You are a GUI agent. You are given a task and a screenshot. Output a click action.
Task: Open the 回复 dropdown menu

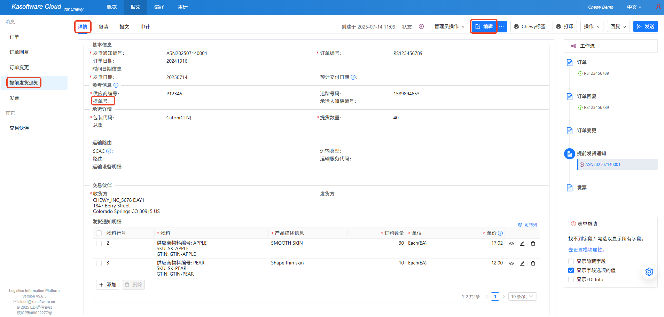(x=618, y=26)
